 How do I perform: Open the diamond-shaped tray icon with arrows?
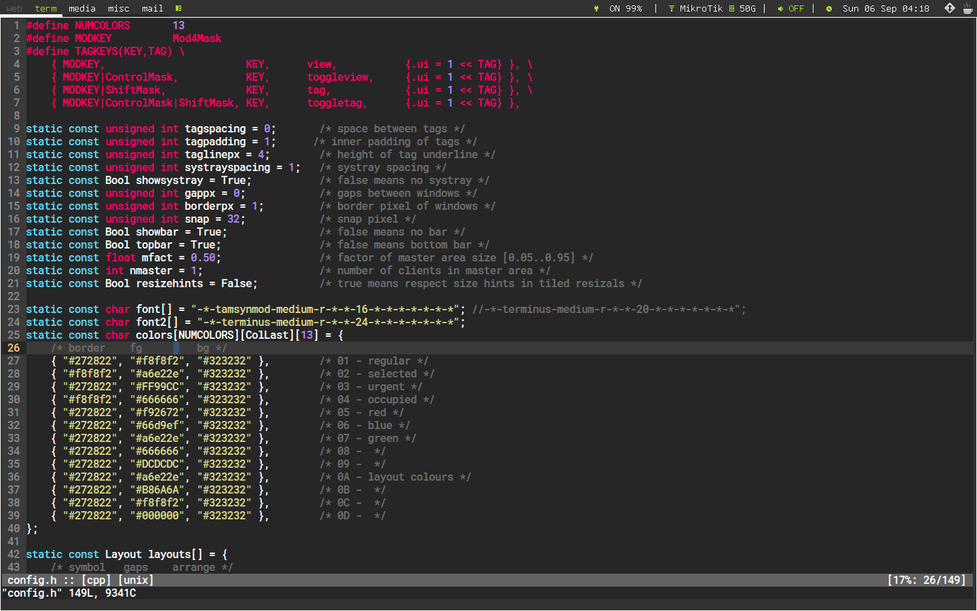click(x=950, y=8)
